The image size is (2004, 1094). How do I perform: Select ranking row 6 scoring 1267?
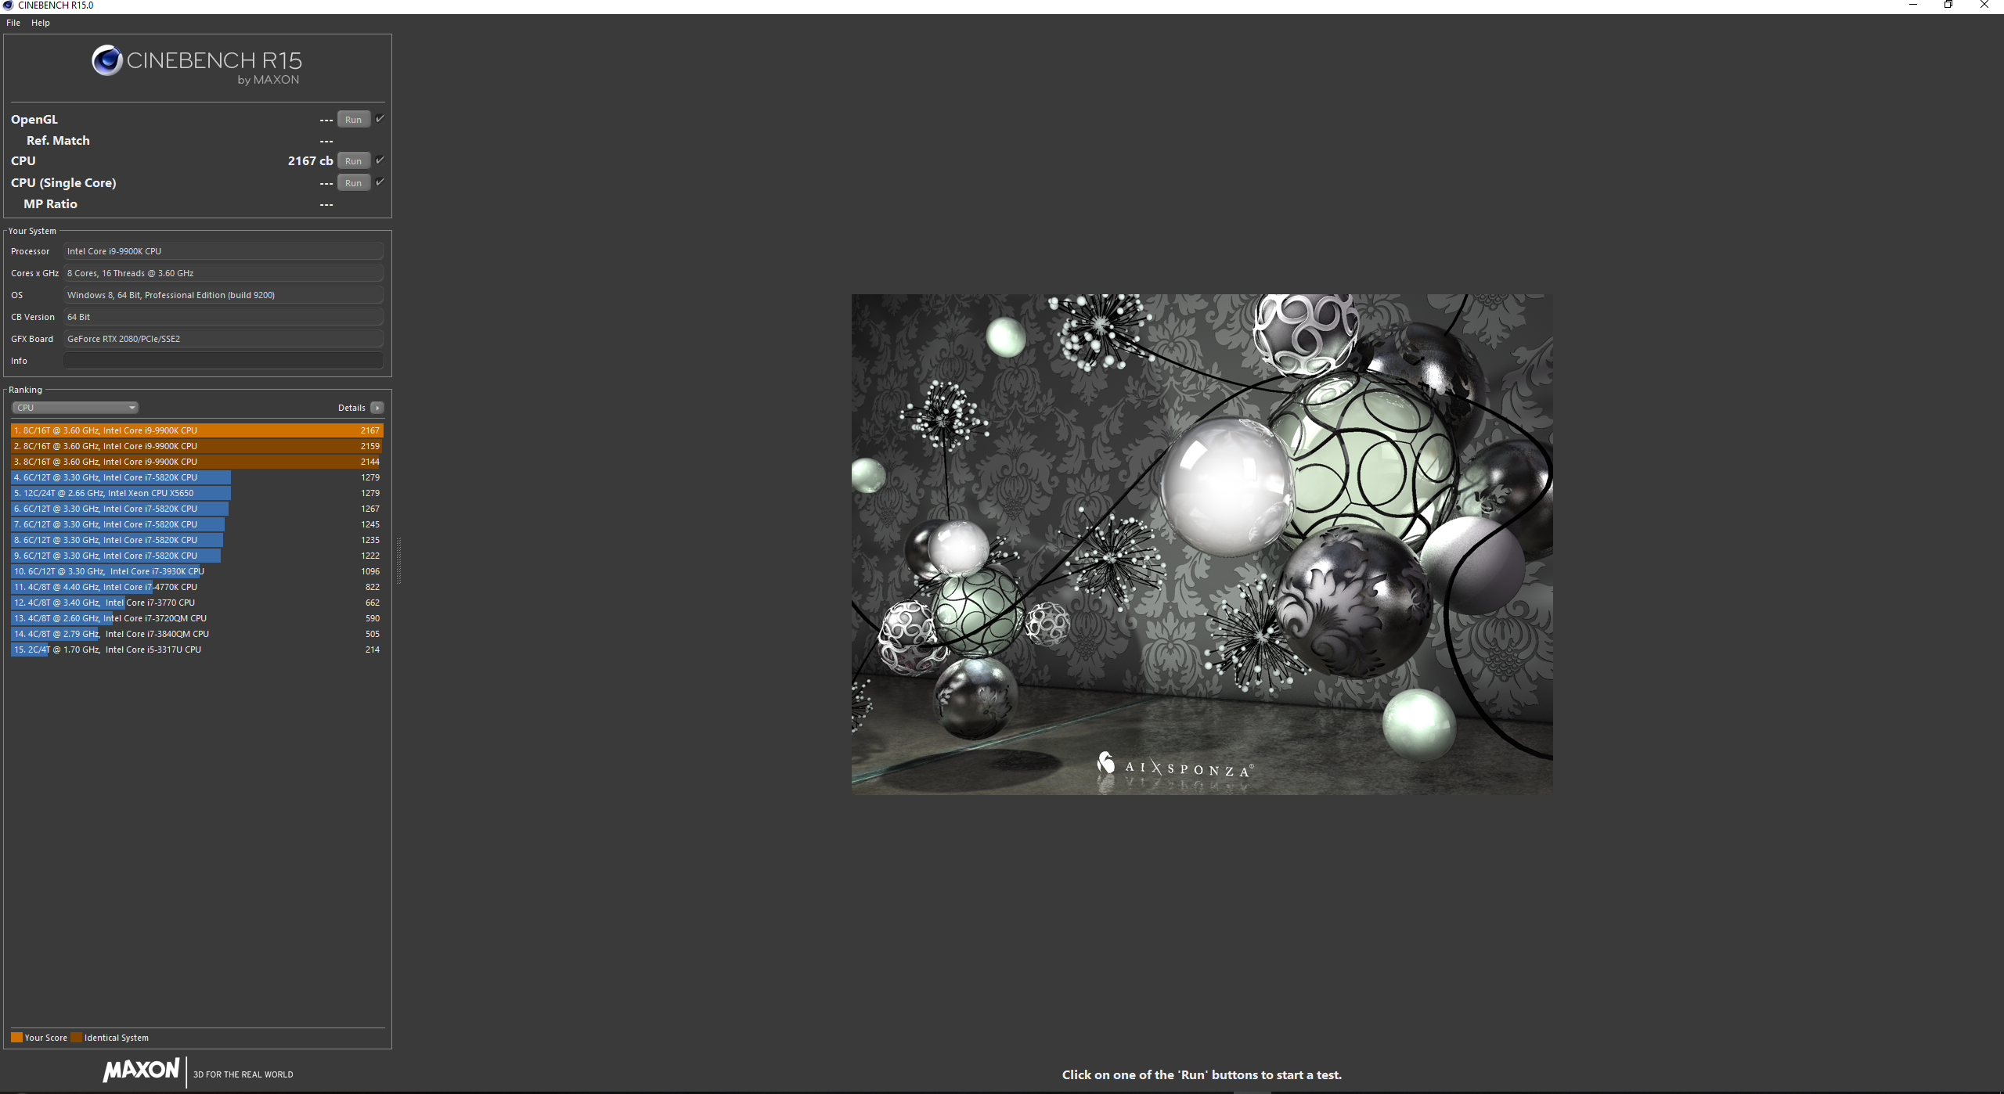[x=196, y=509]
